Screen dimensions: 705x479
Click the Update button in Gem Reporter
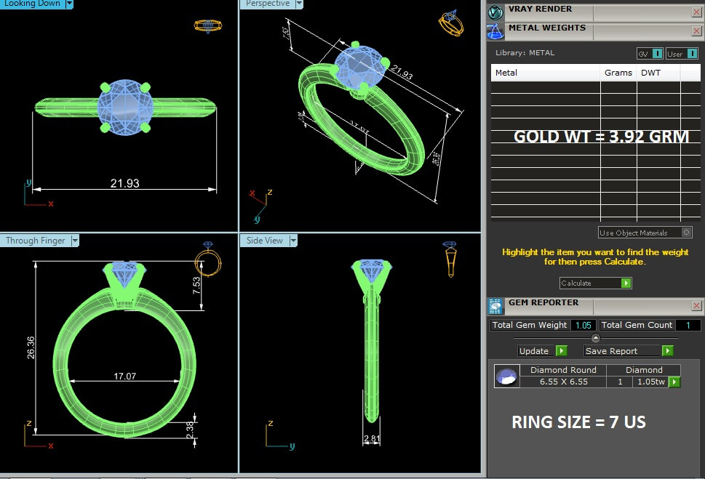(542, 351)
